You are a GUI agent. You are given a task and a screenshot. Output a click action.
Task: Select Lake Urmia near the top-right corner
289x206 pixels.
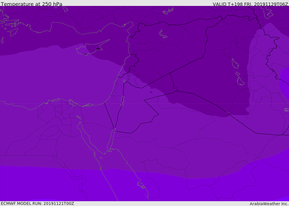click(x=268, y=12)
